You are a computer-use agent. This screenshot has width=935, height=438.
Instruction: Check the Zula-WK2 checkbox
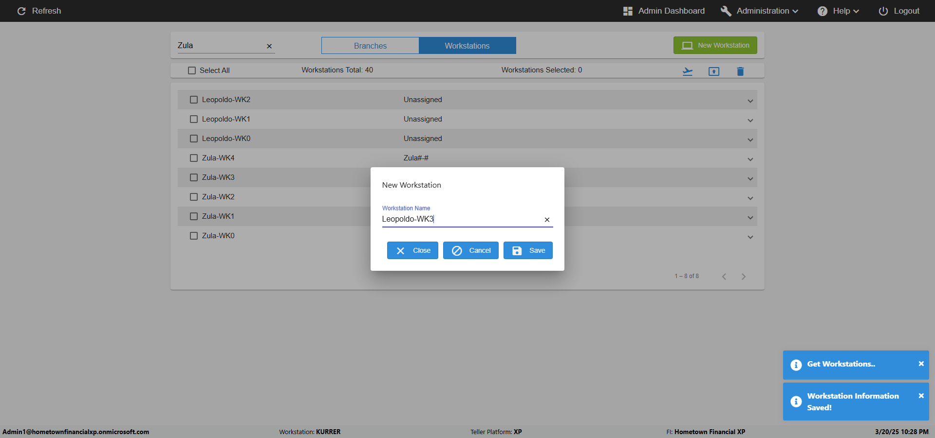194,197
